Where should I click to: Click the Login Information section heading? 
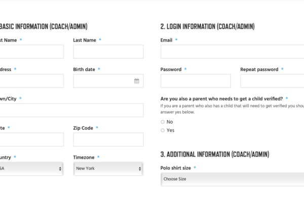coord(207,26)
